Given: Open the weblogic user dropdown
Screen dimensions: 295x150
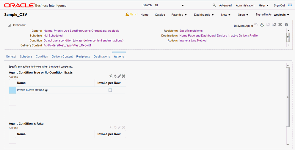Looking at the screenshot, I should pyautogui.click(x=281, y=15).
